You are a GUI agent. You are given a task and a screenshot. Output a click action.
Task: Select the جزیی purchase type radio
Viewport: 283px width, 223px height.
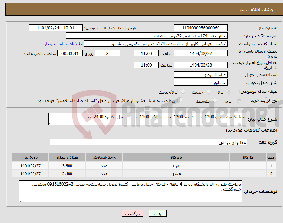point(238,100)
